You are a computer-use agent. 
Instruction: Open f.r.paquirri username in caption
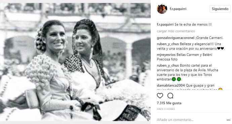click(x=165, y=24)
